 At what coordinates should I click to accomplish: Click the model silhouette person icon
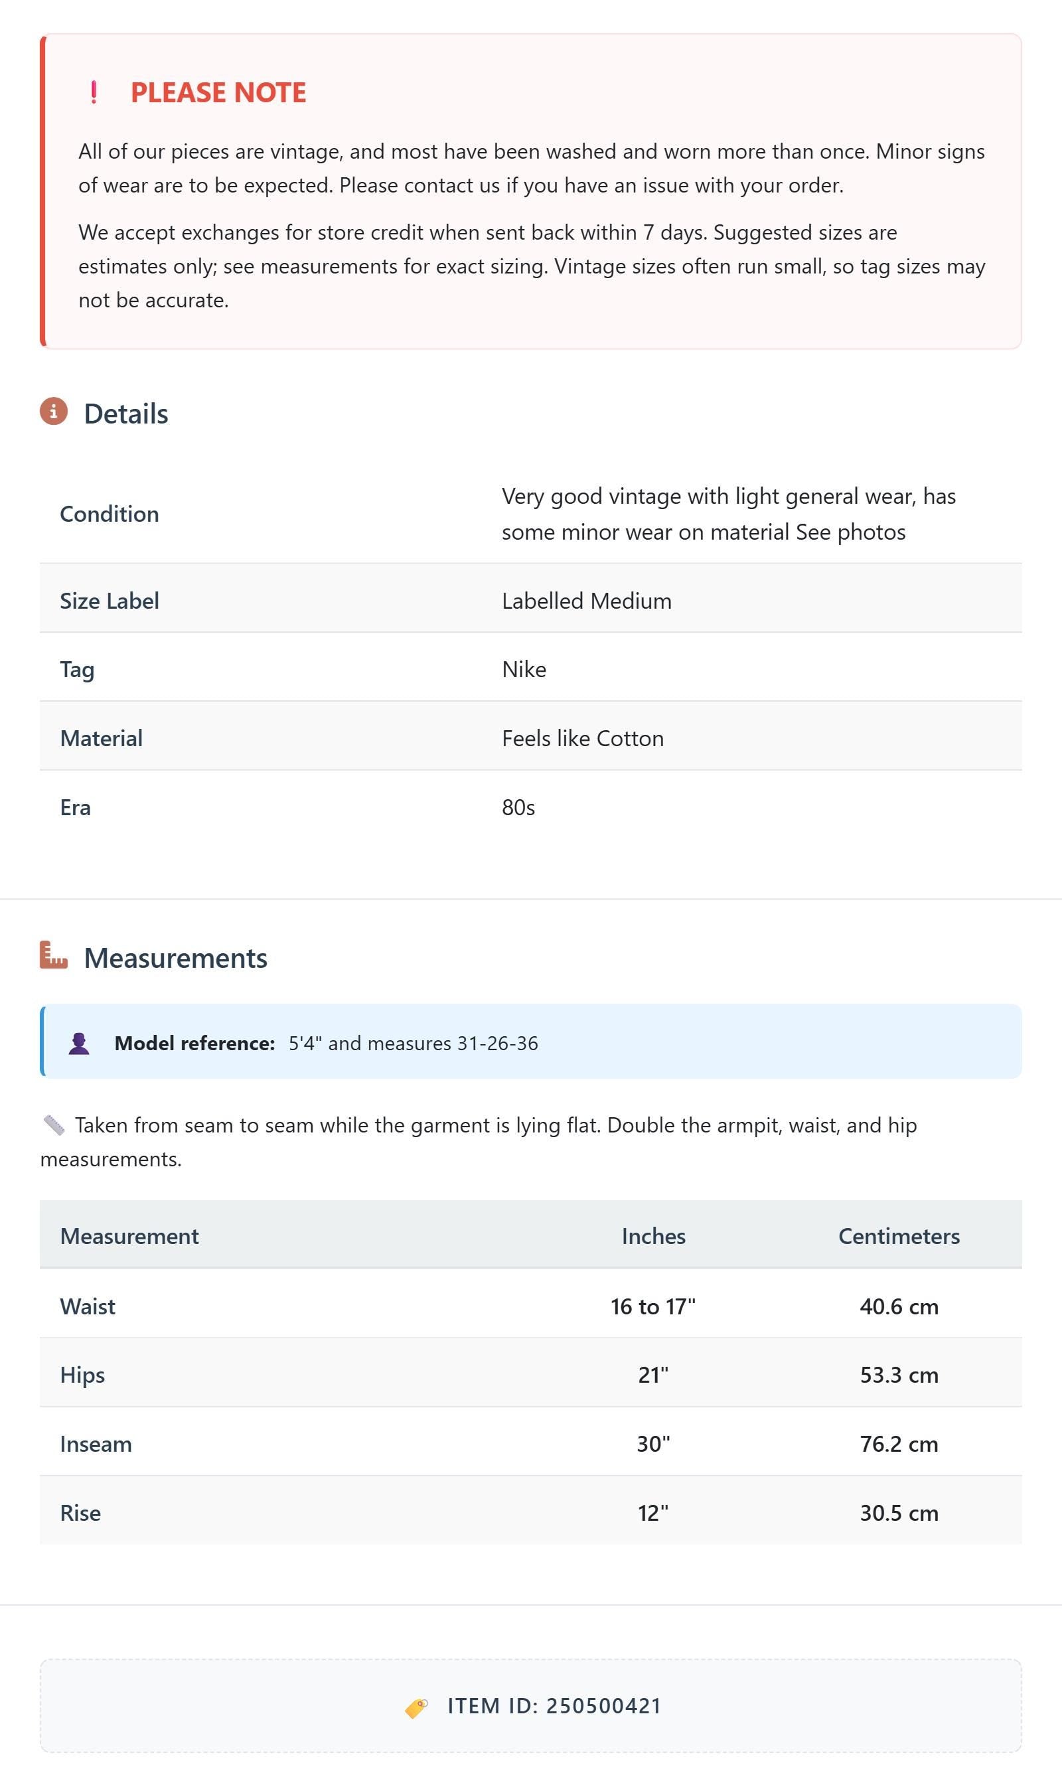tap(79, 1044)
